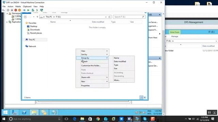
Task: Select Recent places in navigation pane
Action: tap(36, 33)
